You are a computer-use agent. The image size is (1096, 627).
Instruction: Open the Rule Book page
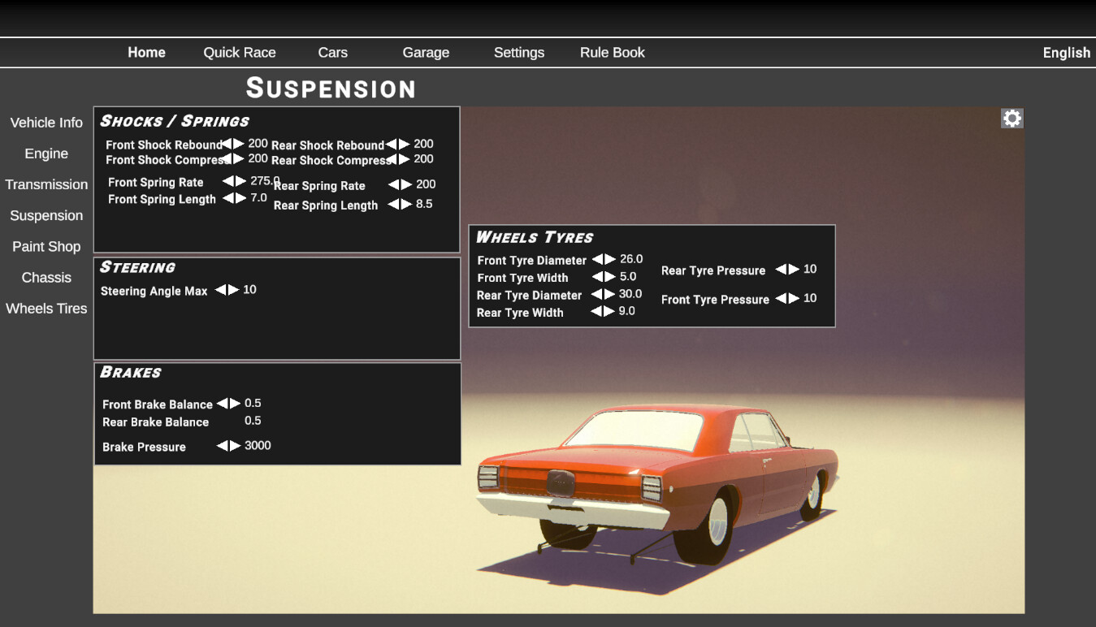(612, 53)
